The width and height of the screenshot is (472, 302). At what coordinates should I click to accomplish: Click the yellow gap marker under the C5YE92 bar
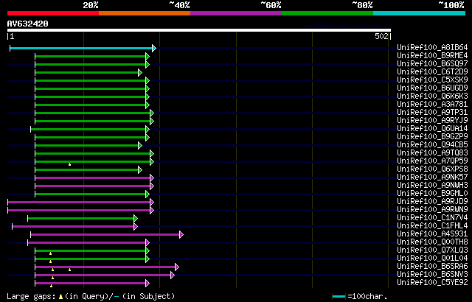tap(51, 286)
